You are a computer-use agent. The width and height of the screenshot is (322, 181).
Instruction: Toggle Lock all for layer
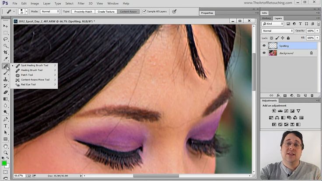tap(288, 38)
